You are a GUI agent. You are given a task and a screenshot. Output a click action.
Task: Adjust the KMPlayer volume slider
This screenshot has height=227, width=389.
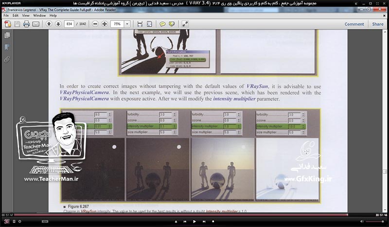pyautogui.click(x=375, y=221)
